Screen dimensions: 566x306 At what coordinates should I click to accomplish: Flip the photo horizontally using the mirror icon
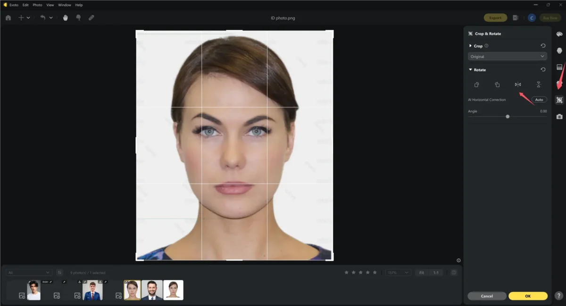518,85
